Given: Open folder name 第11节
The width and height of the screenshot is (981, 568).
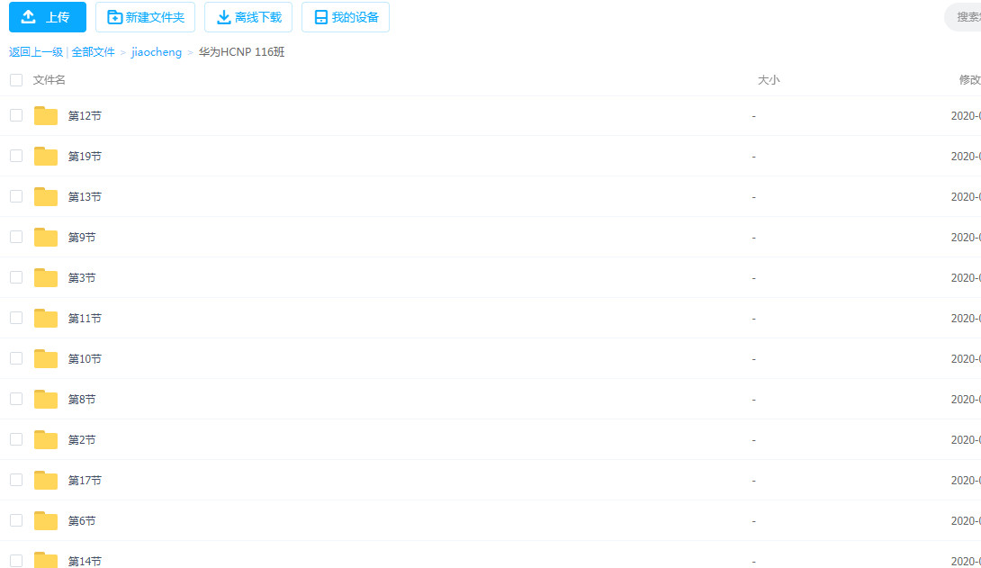Looking at the screenshot, I should [85, 319].
